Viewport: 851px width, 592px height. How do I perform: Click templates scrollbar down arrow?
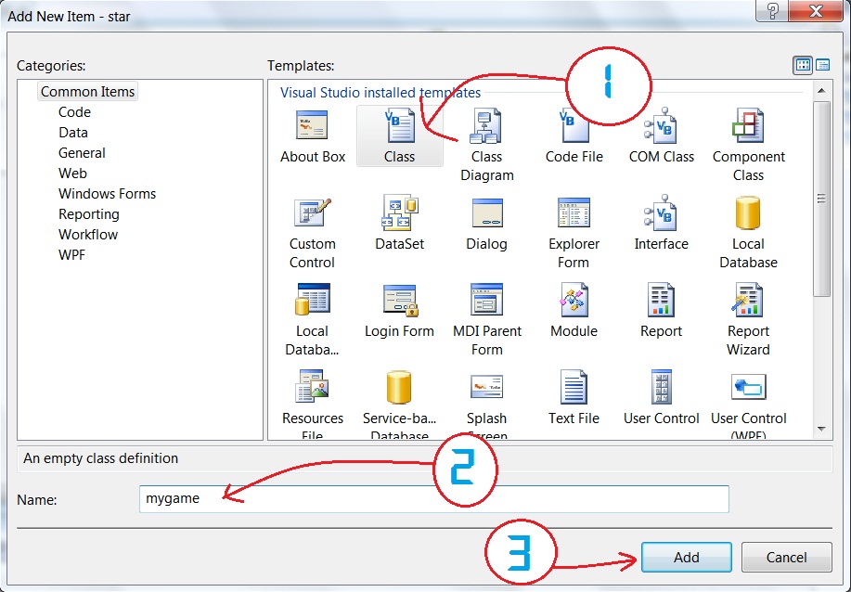tap(821, 430)
